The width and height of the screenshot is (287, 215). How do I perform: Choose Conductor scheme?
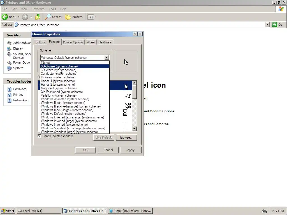[x=75, y=74]
